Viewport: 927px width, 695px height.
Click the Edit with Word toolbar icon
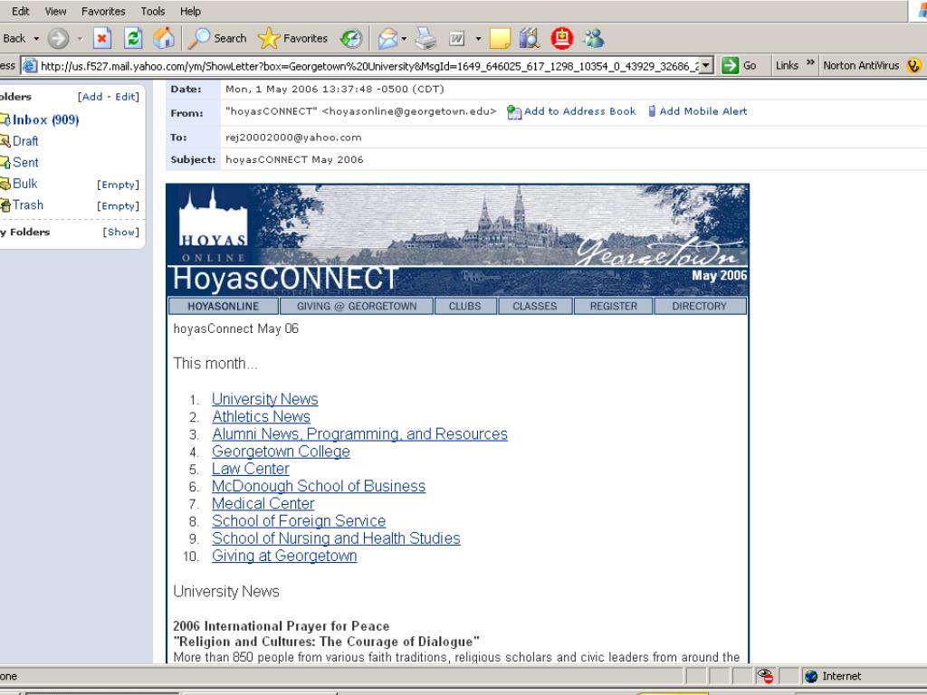tap(457, 38)
